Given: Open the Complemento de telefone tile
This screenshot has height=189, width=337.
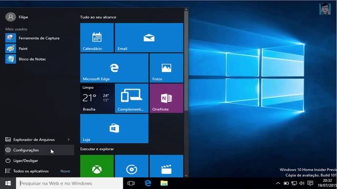Looking at the screenshot, I should click(x=132, y=98).
